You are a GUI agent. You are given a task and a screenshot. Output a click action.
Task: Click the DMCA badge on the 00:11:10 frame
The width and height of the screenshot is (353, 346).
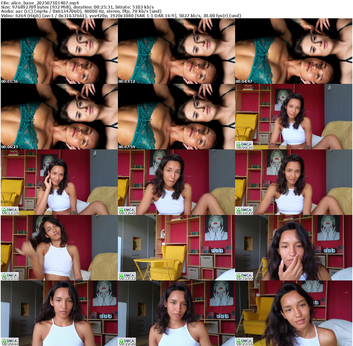point(10,209)
